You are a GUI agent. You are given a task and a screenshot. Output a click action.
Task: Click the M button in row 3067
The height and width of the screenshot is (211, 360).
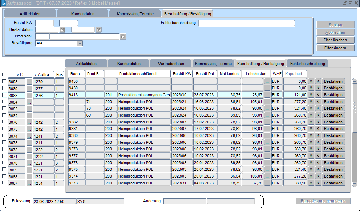pos(311,183)
